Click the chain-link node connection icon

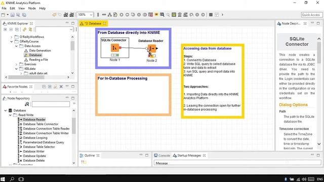[x=104, y=15]
